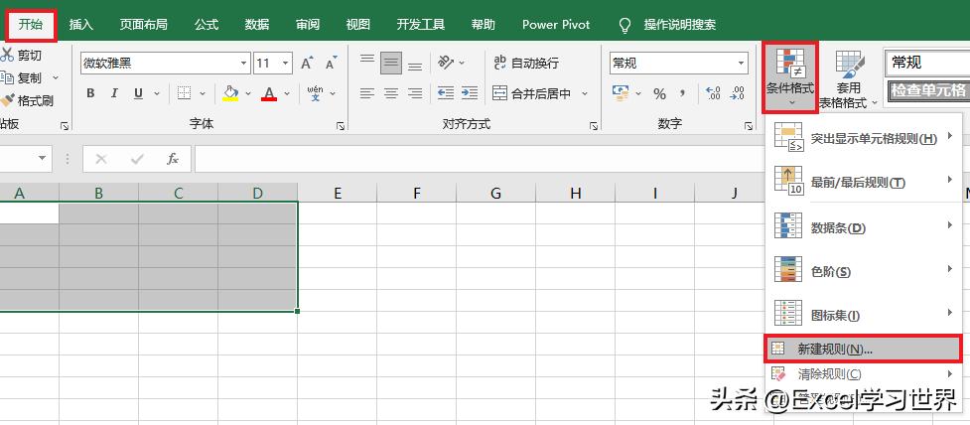Switch to the 插入 ribbon tab
970x425 pixels.
tap(81, 25)
